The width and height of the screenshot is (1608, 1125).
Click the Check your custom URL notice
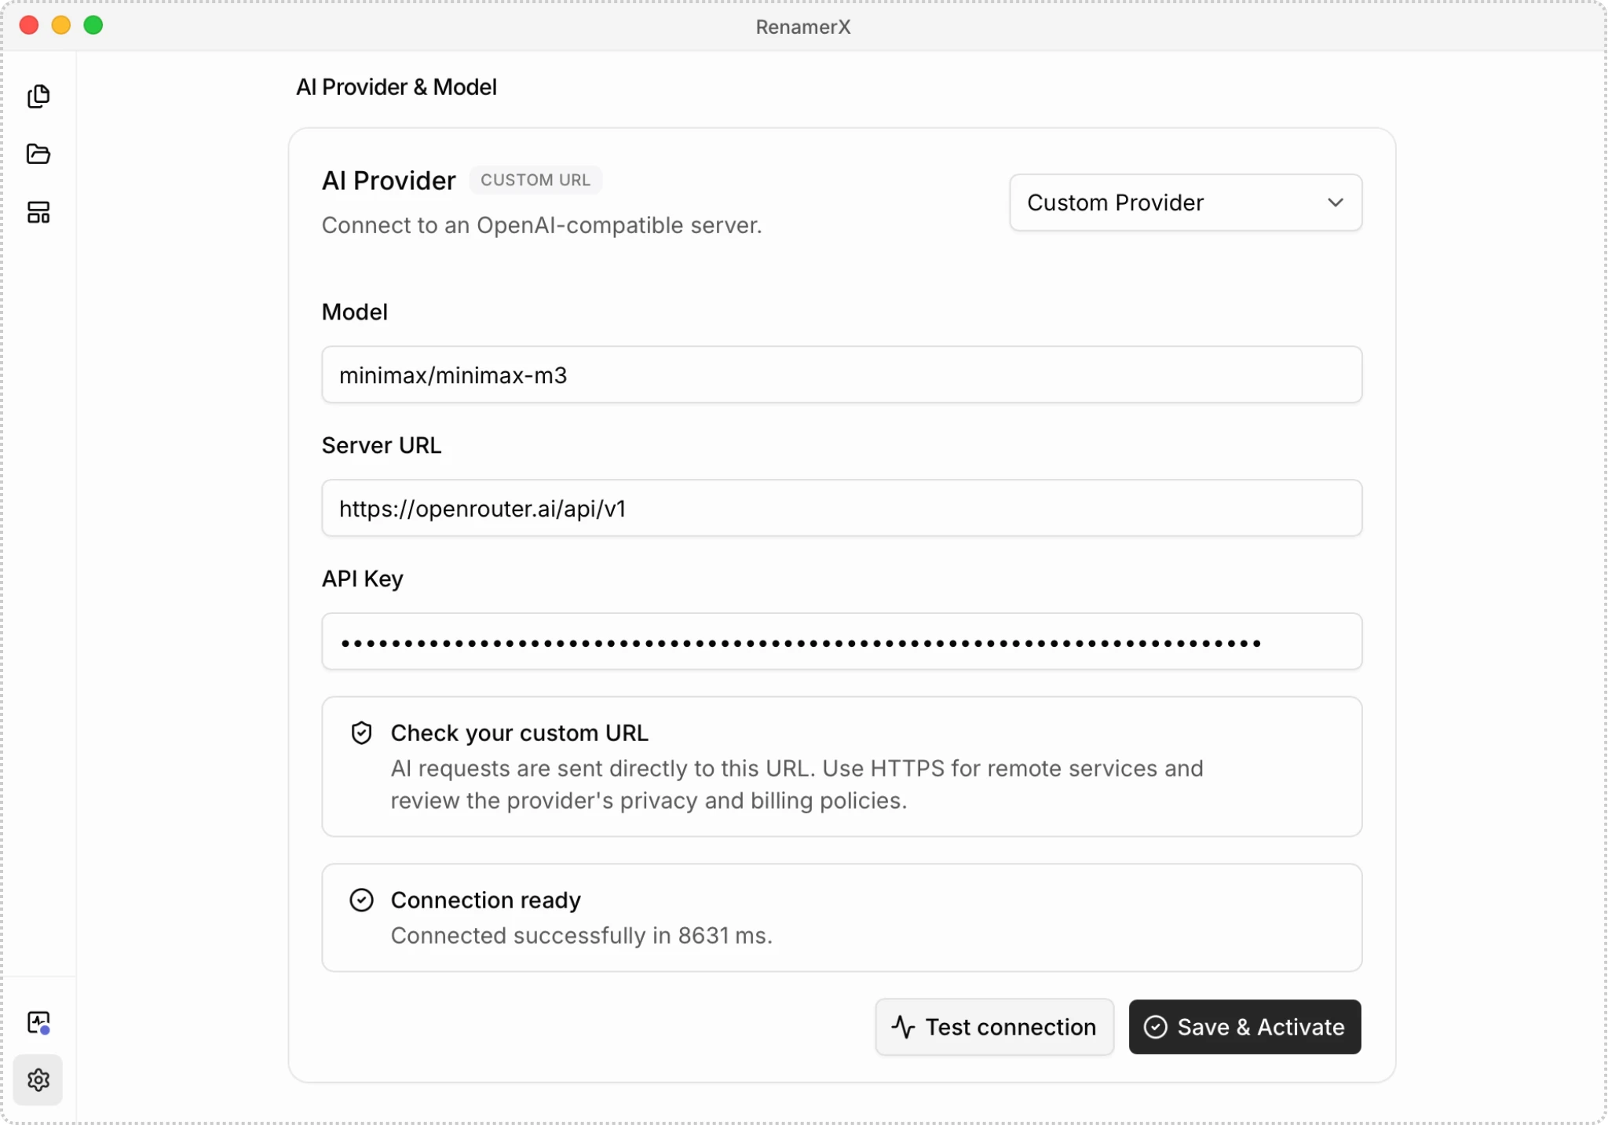tap(842, 766)
